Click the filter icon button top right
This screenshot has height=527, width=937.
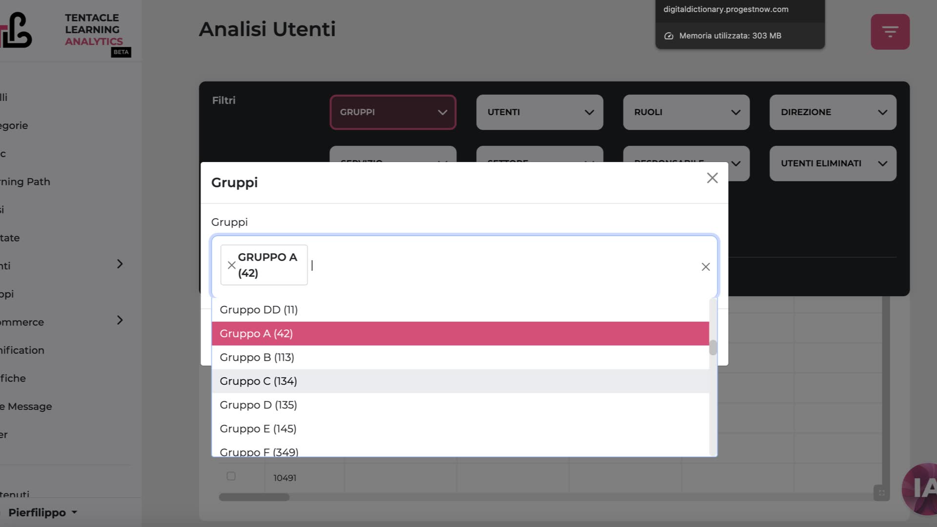890,32
